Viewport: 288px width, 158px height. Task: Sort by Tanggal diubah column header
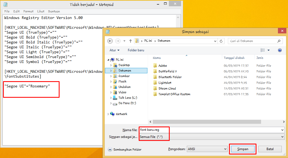click(234, 58)
